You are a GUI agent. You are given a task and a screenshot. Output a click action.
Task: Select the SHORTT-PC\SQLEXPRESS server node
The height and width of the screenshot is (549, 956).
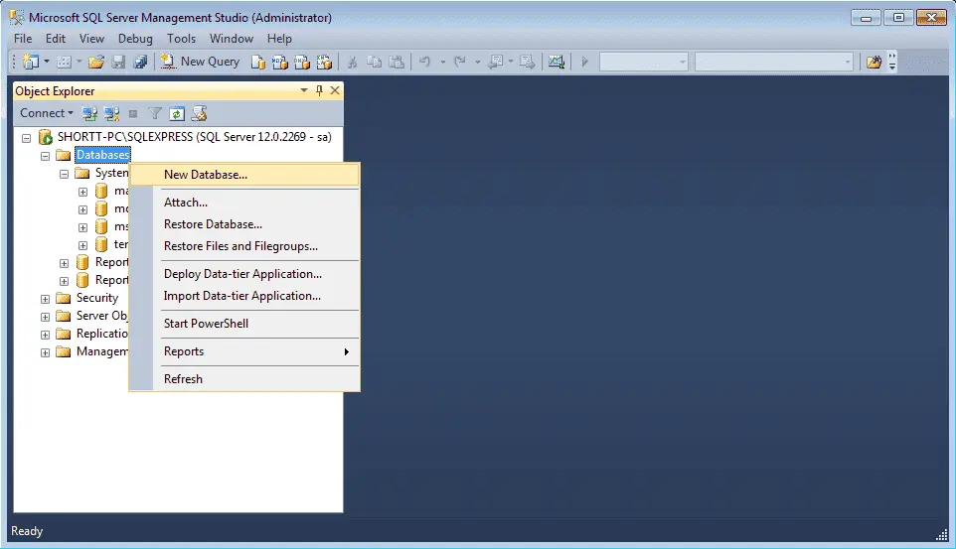click(x=195, y=136)
